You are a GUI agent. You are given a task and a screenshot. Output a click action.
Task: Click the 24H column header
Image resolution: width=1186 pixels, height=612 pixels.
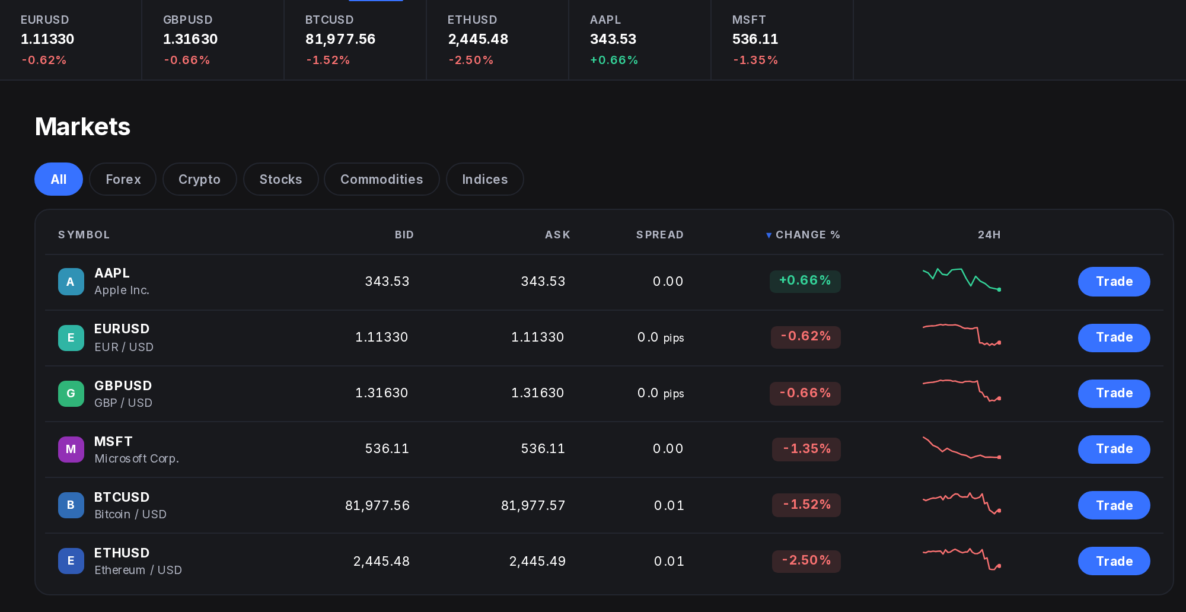989,235
